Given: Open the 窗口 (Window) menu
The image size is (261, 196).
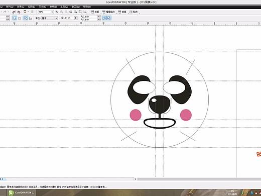Looking at the screenshot, I should pos(75,7).
